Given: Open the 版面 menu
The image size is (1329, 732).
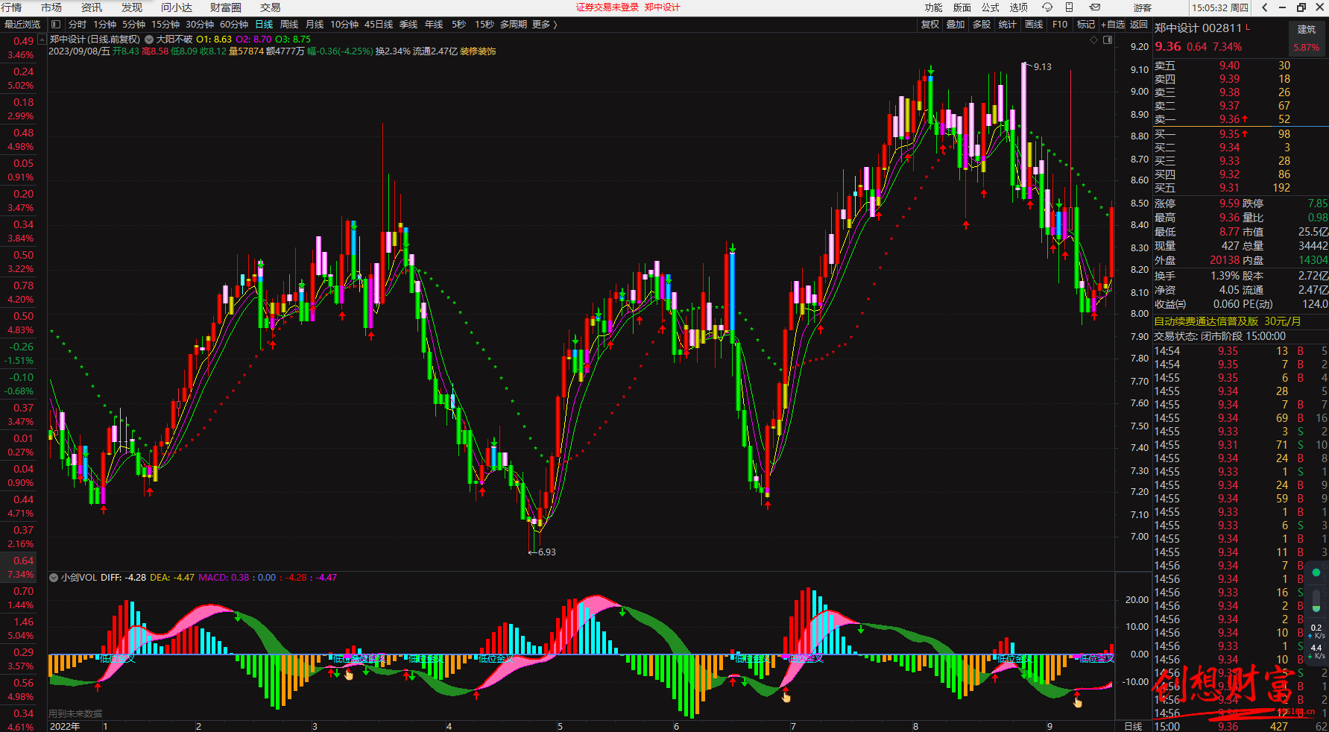Looking at the screenshot, I should [962, 7].
